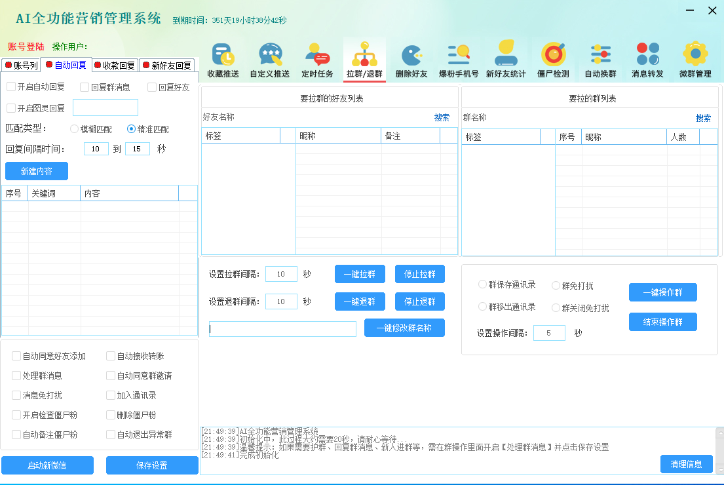The height and width of the screenshot is (485, 724).
Task: Open the 删除好友 tool
Action: 411,60
